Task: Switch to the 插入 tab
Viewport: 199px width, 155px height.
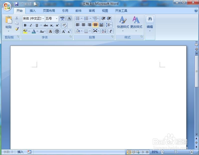Action: click(32, 11)
